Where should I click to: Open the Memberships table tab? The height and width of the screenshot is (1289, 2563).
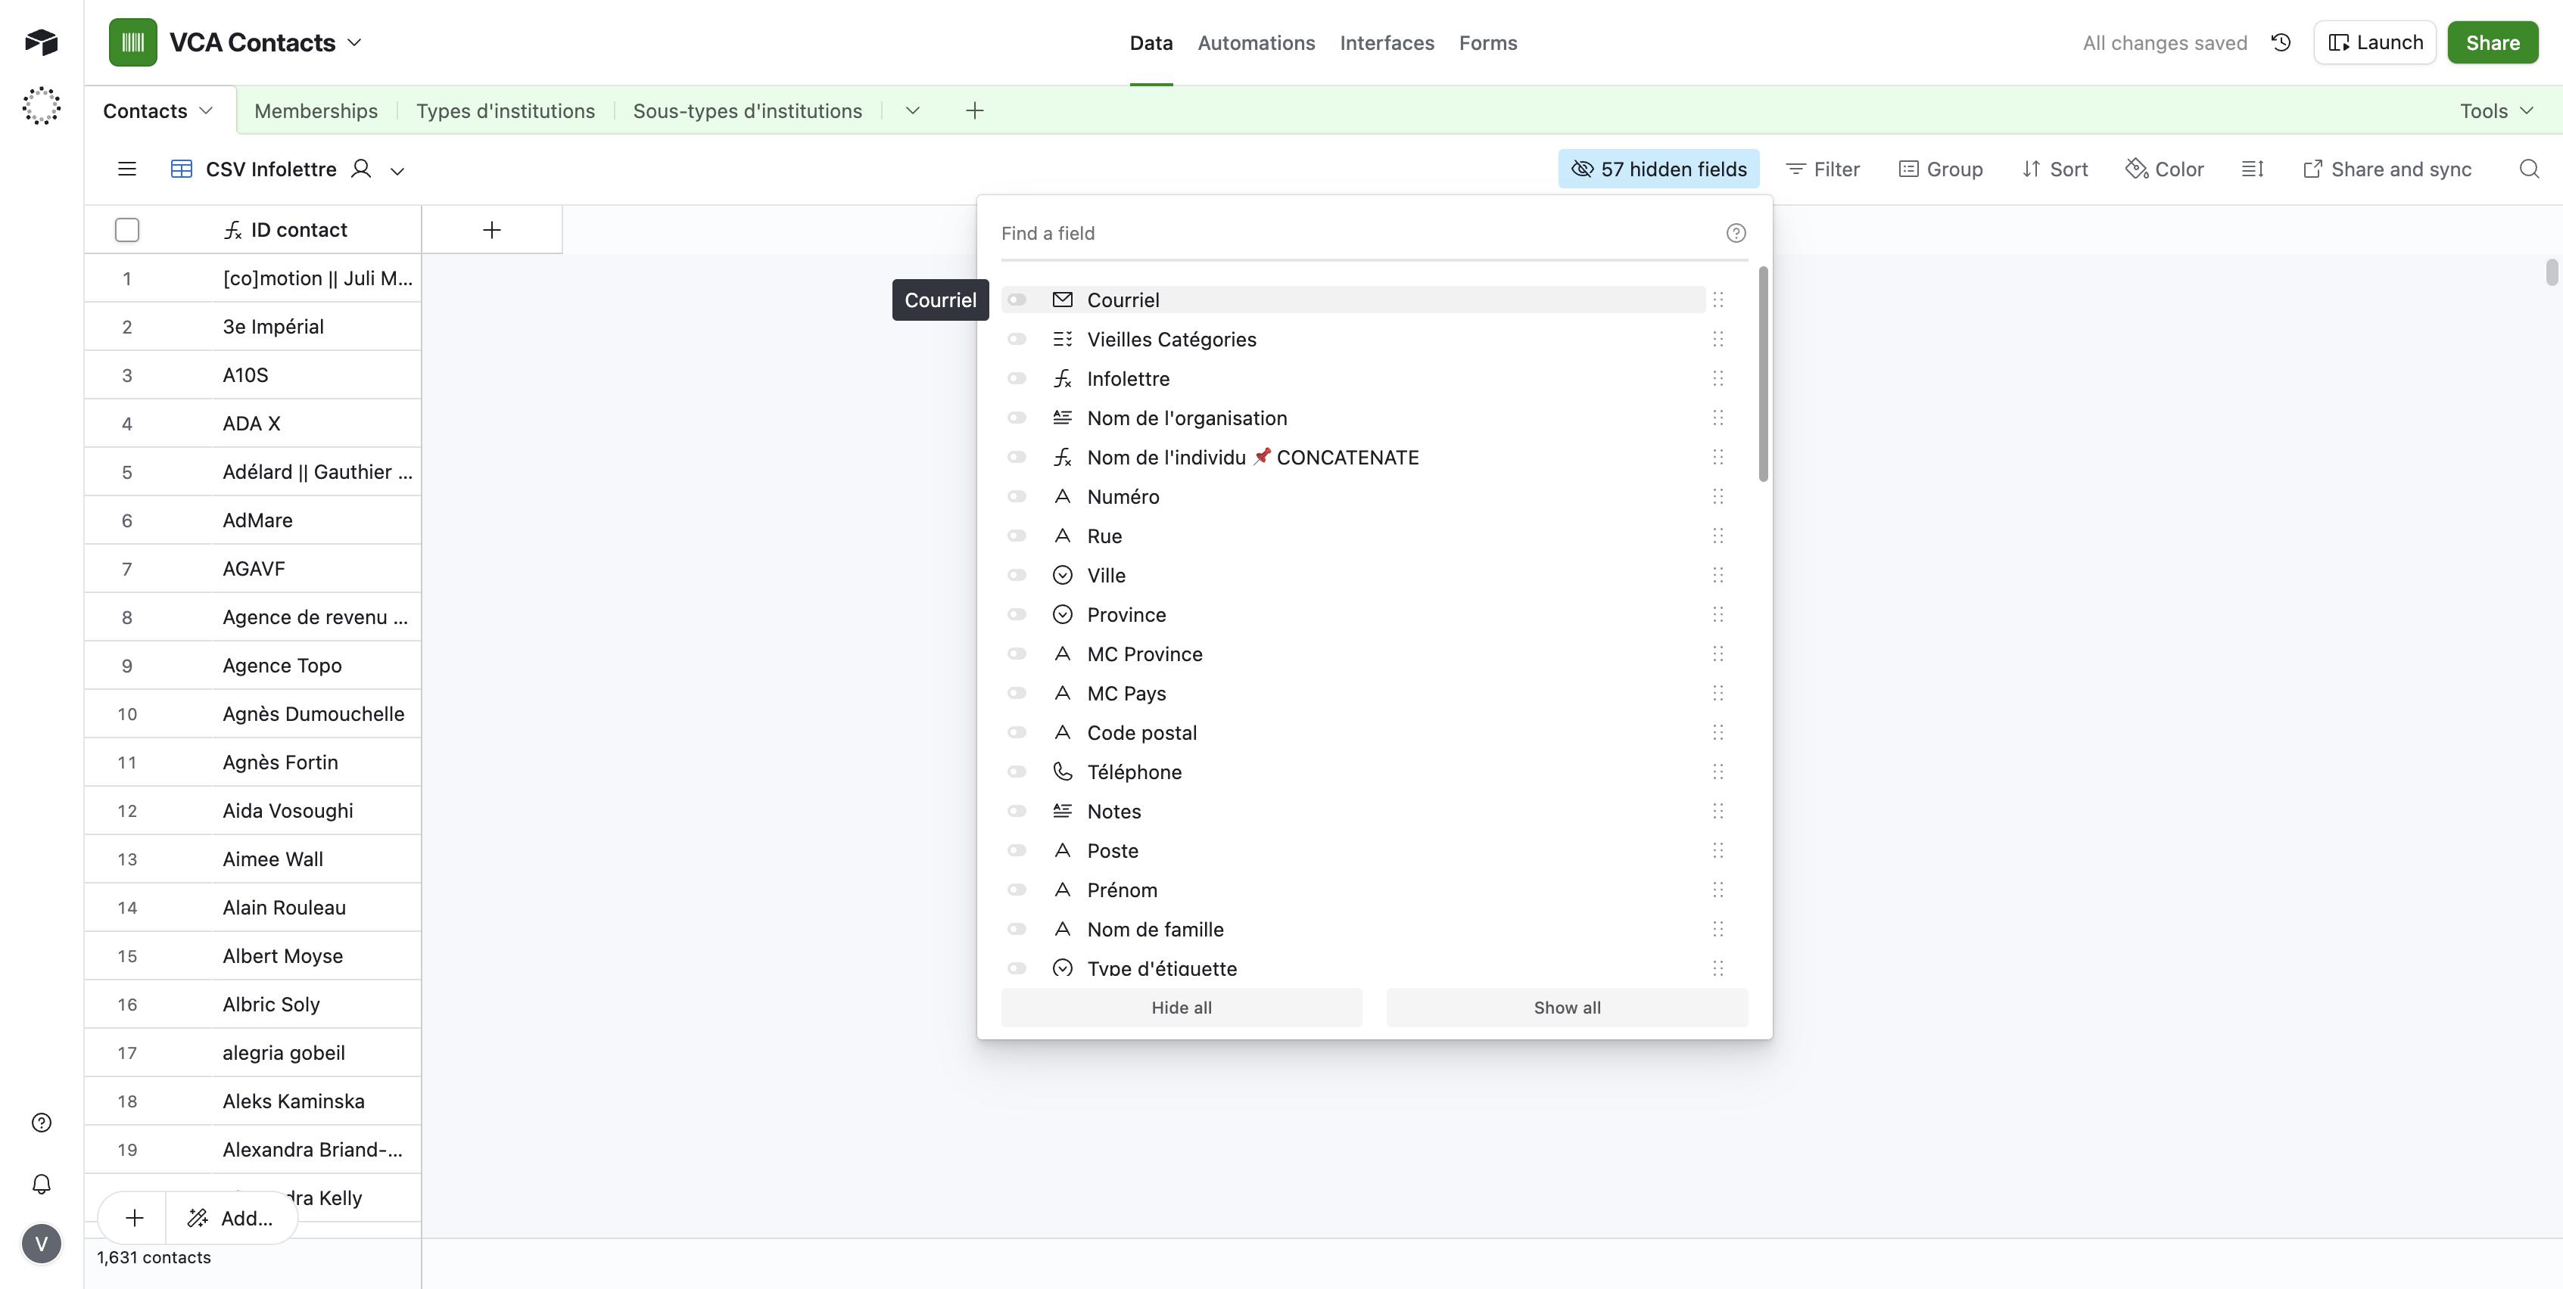click(x=316, y=110)
